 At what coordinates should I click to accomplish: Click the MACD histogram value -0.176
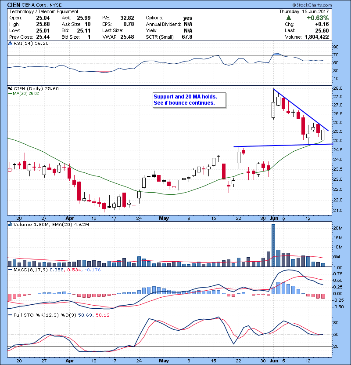click(x=93, y=270)
